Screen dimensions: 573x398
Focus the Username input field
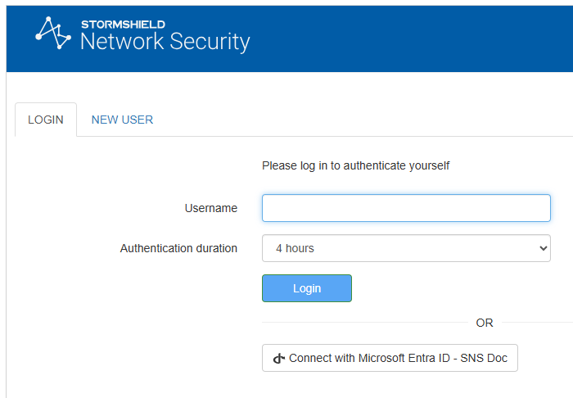(406, 208)
